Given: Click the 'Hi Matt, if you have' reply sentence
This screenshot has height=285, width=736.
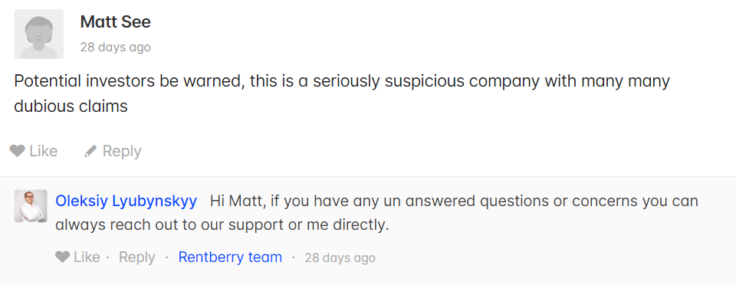Looking at the screenshot, I should [x=454, y=201].
